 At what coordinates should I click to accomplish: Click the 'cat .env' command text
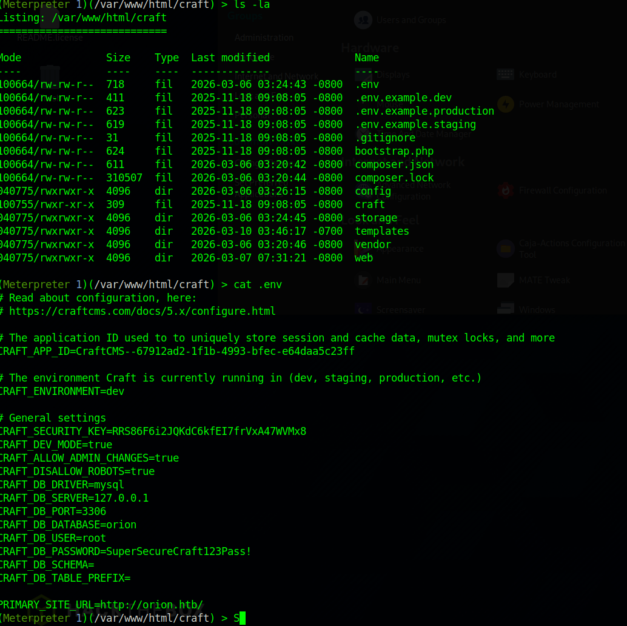click(258, 284)
